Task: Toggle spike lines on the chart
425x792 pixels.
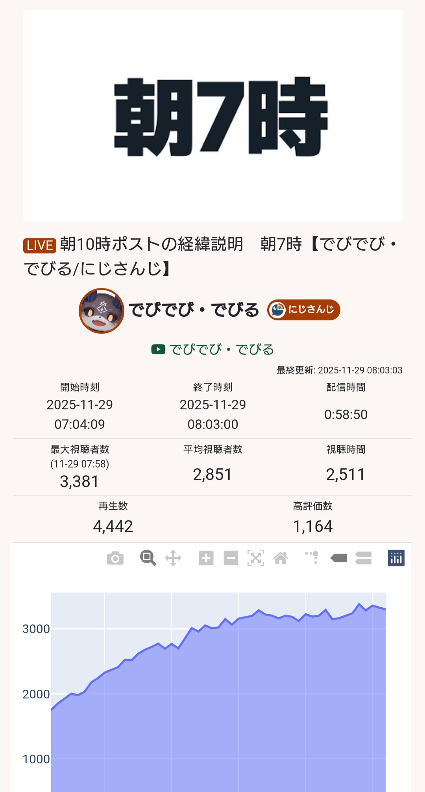Action: point(312,558)
